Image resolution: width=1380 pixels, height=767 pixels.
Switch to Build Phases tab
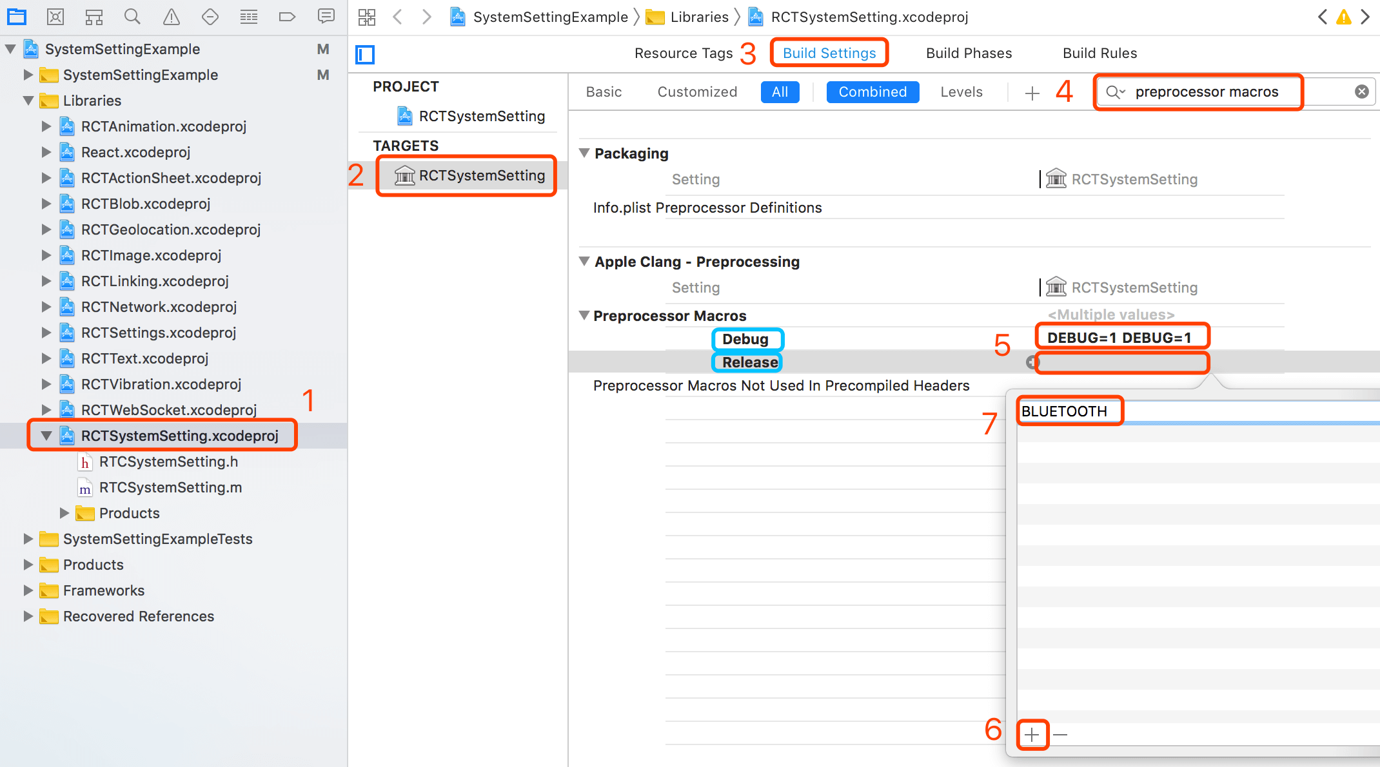[x=969, y=53]
